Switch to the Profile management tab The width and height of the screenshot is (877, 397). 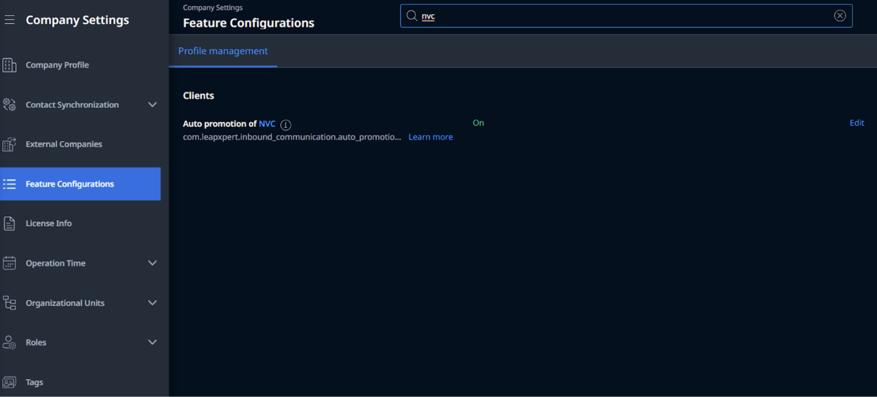[223, 51]
